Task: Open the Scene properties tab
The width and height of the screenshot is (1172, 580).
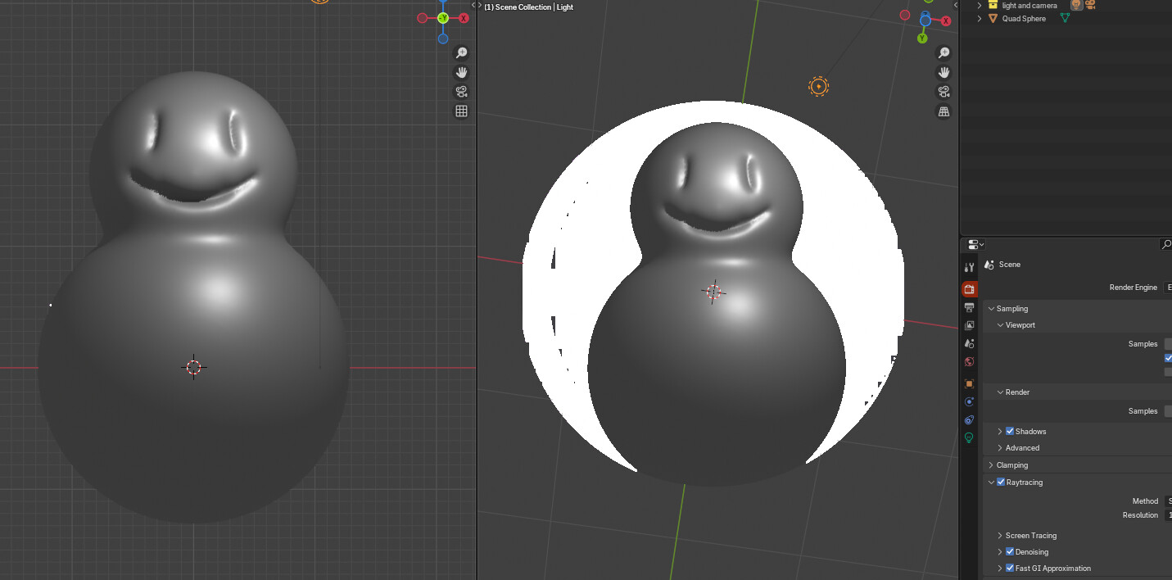Action: [x=969, y=343]
